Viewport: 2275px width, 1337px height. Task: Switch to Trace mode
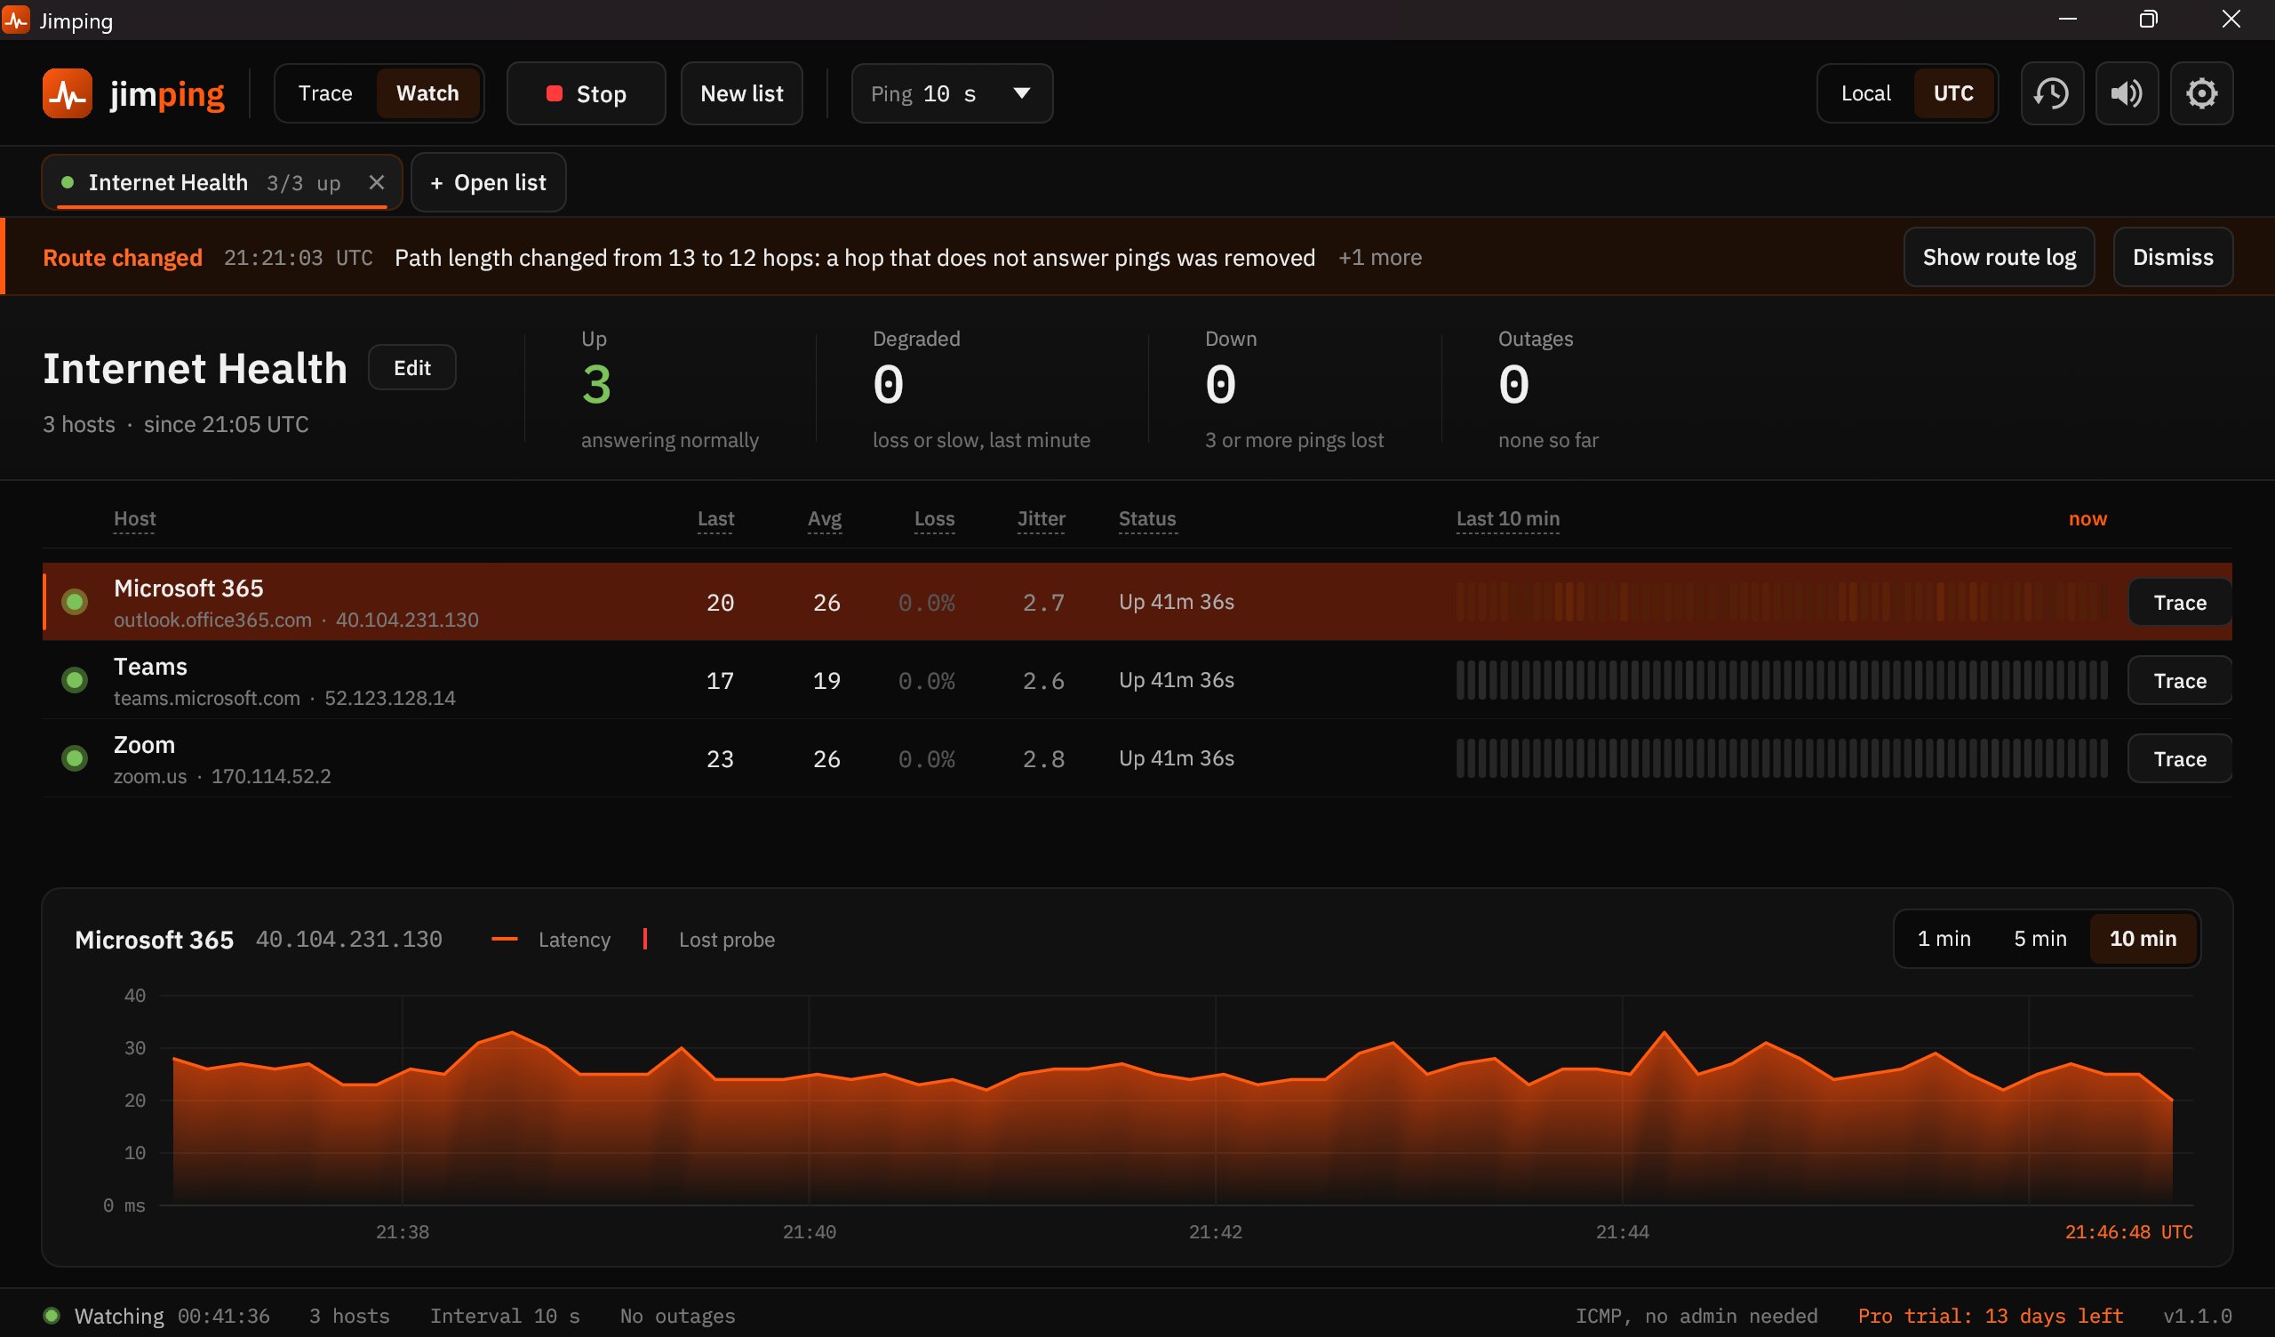325,93
